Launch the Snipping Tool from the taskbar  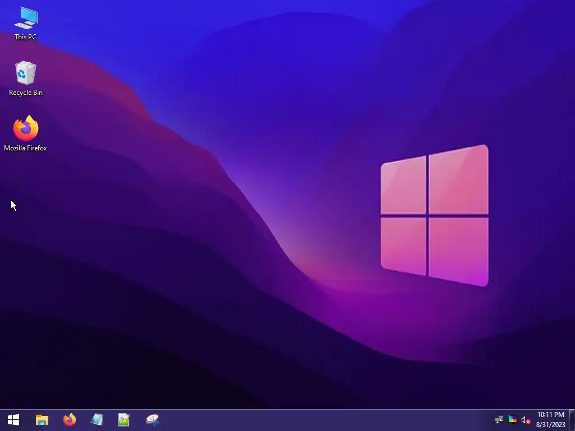(152, 420)
